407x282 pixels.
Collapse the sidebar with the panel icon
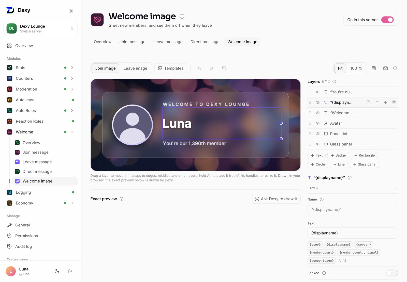coord(71,11)
